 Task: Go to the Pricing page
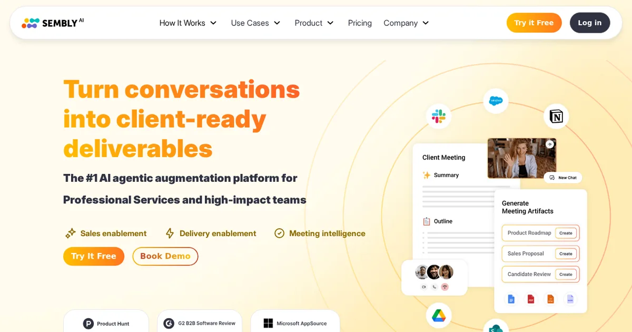tap(360, 23)
